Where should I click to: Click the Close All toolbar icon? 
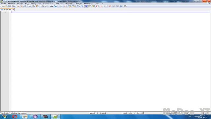tap(21, 6)
